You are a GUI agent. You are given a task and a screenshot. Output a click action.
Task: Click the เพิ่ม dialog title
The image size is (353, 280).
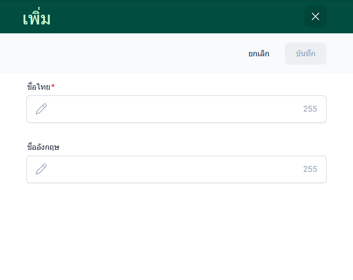tap(37, 19)
